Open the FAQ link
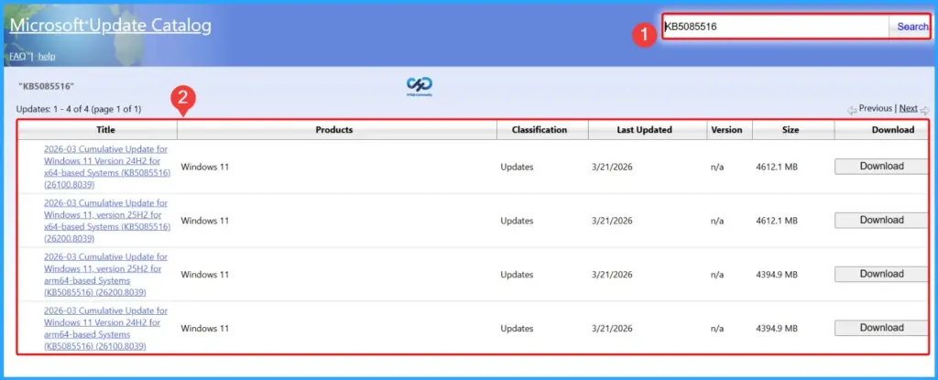The height and width of the screenshot is (380, 938). pos(16,56)
